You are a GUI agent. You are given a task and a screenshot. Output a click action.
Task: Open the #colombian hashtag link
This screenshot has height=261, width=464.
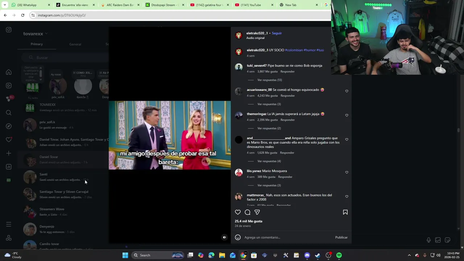tap(294, 50)
